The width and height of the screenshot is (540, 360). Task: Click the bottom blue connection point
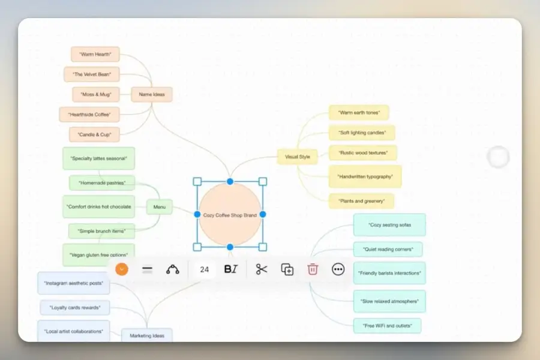(x=230, y=247)
